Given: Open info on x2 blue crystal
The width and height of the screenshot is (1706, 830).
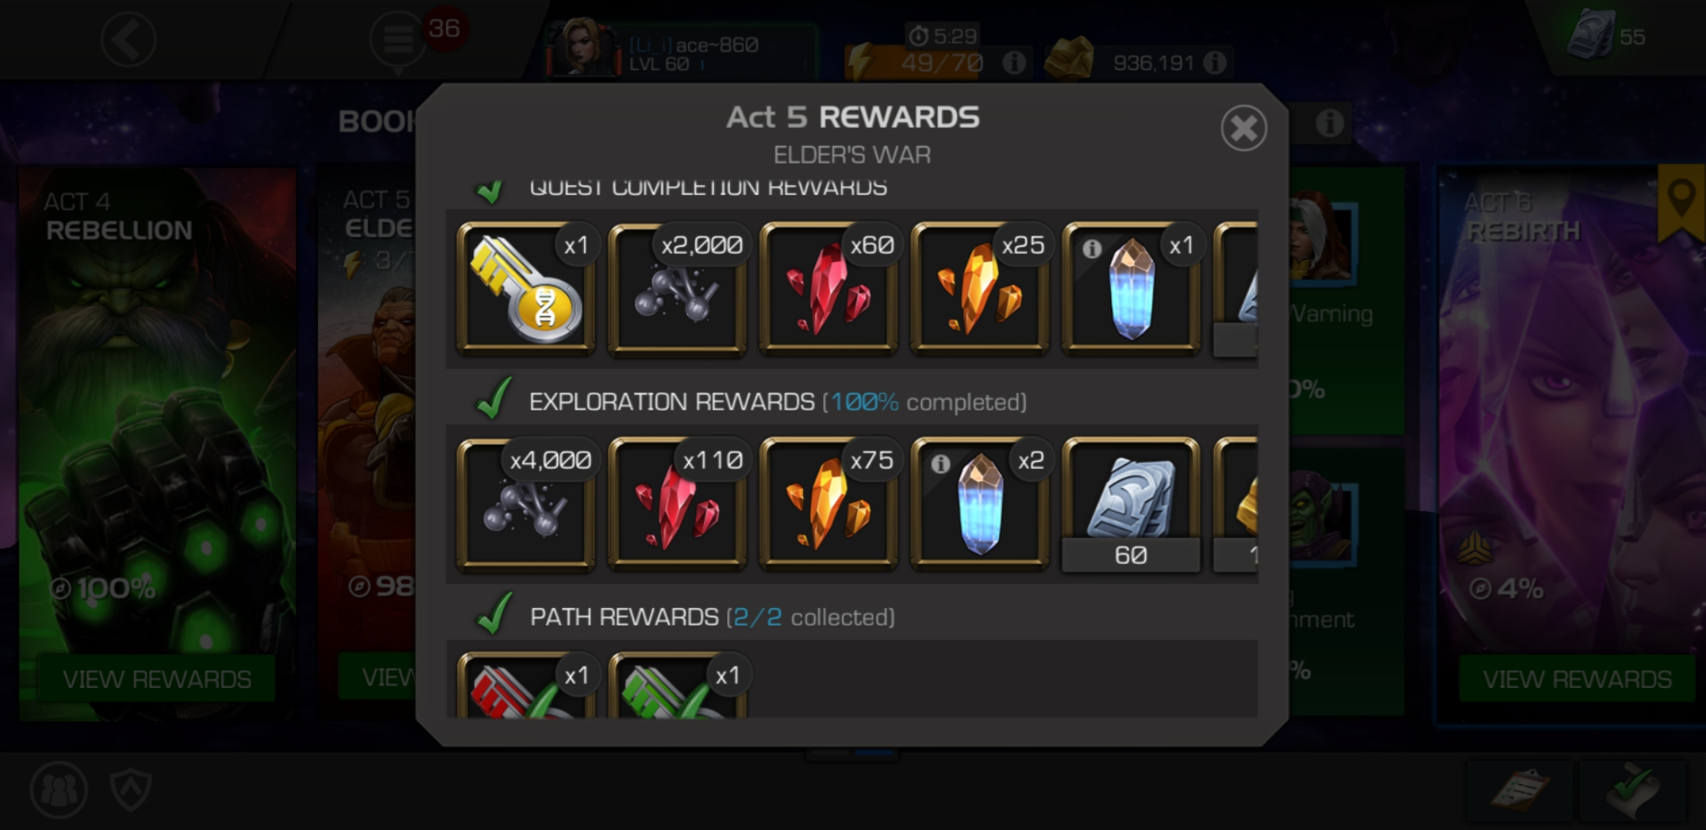Looking at the screenshot, I should coord(941,463).
